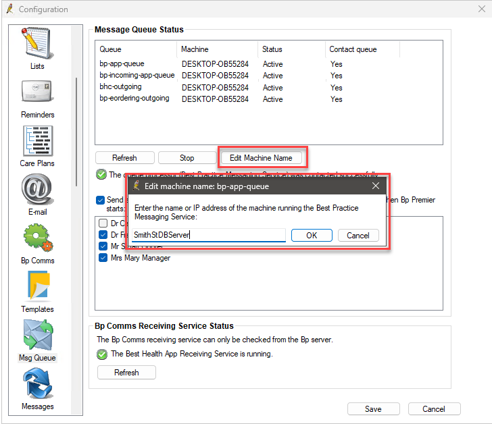Click the Status column header
The image size is (492, 424).
(291, 49)
